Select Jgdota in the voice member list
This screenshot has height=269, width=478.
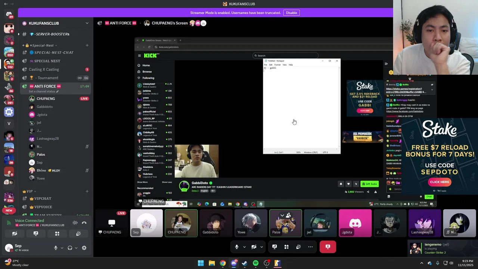(x=59, y=115)
